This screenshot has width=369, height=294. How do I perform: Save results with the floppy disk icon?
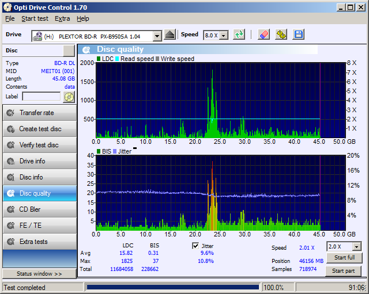(x=299, y=35)
